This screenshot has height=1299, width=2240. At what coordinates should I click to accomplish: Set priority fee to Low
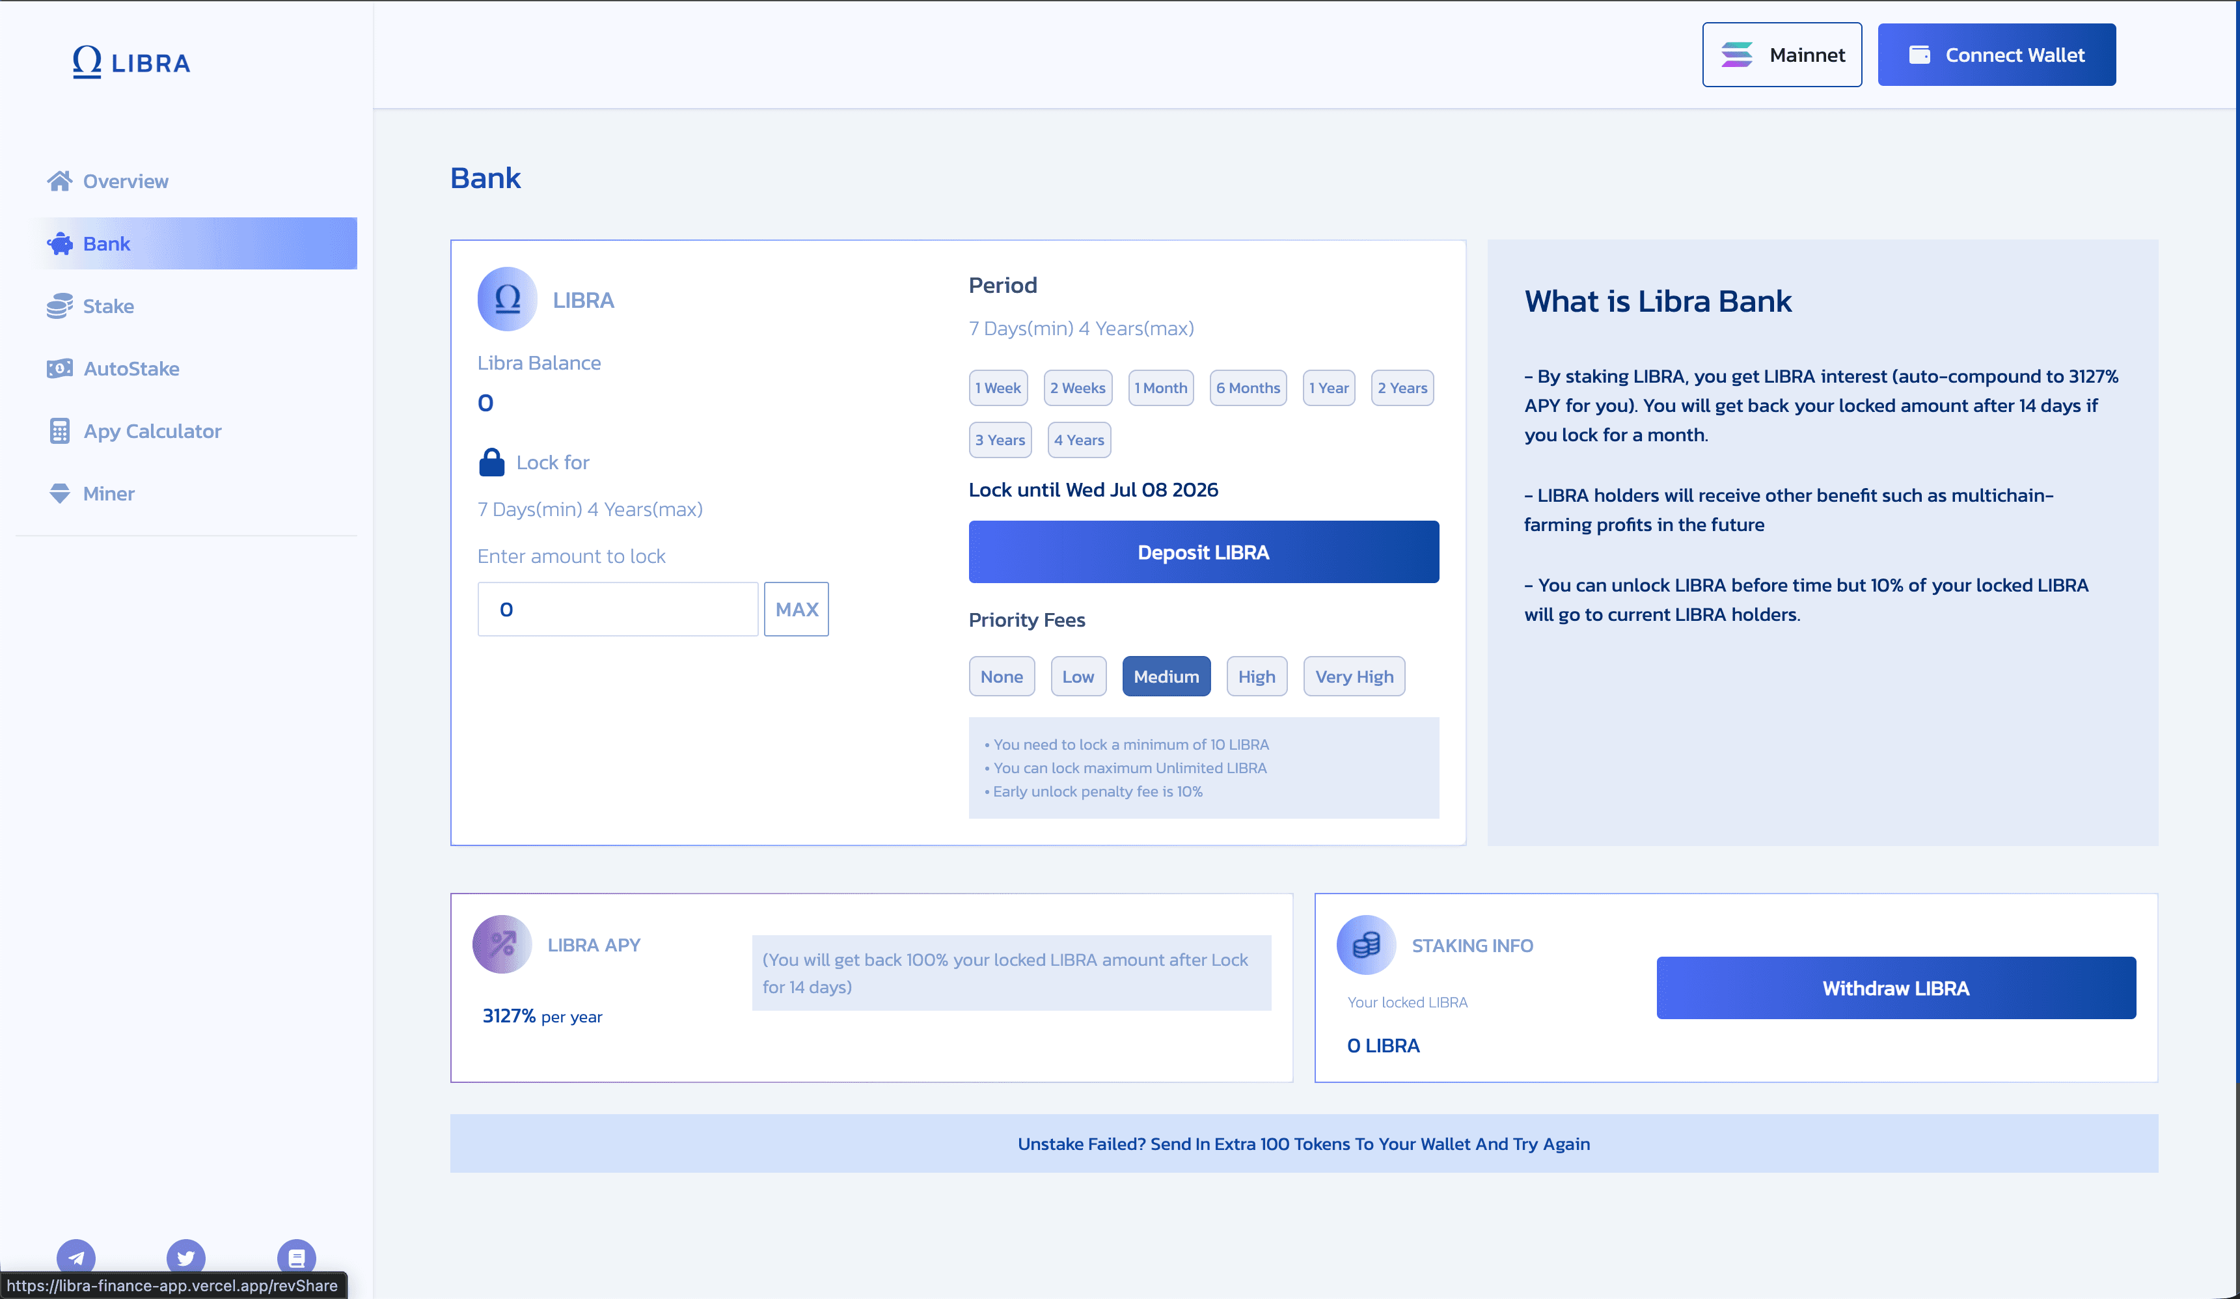coord(1078,677)
